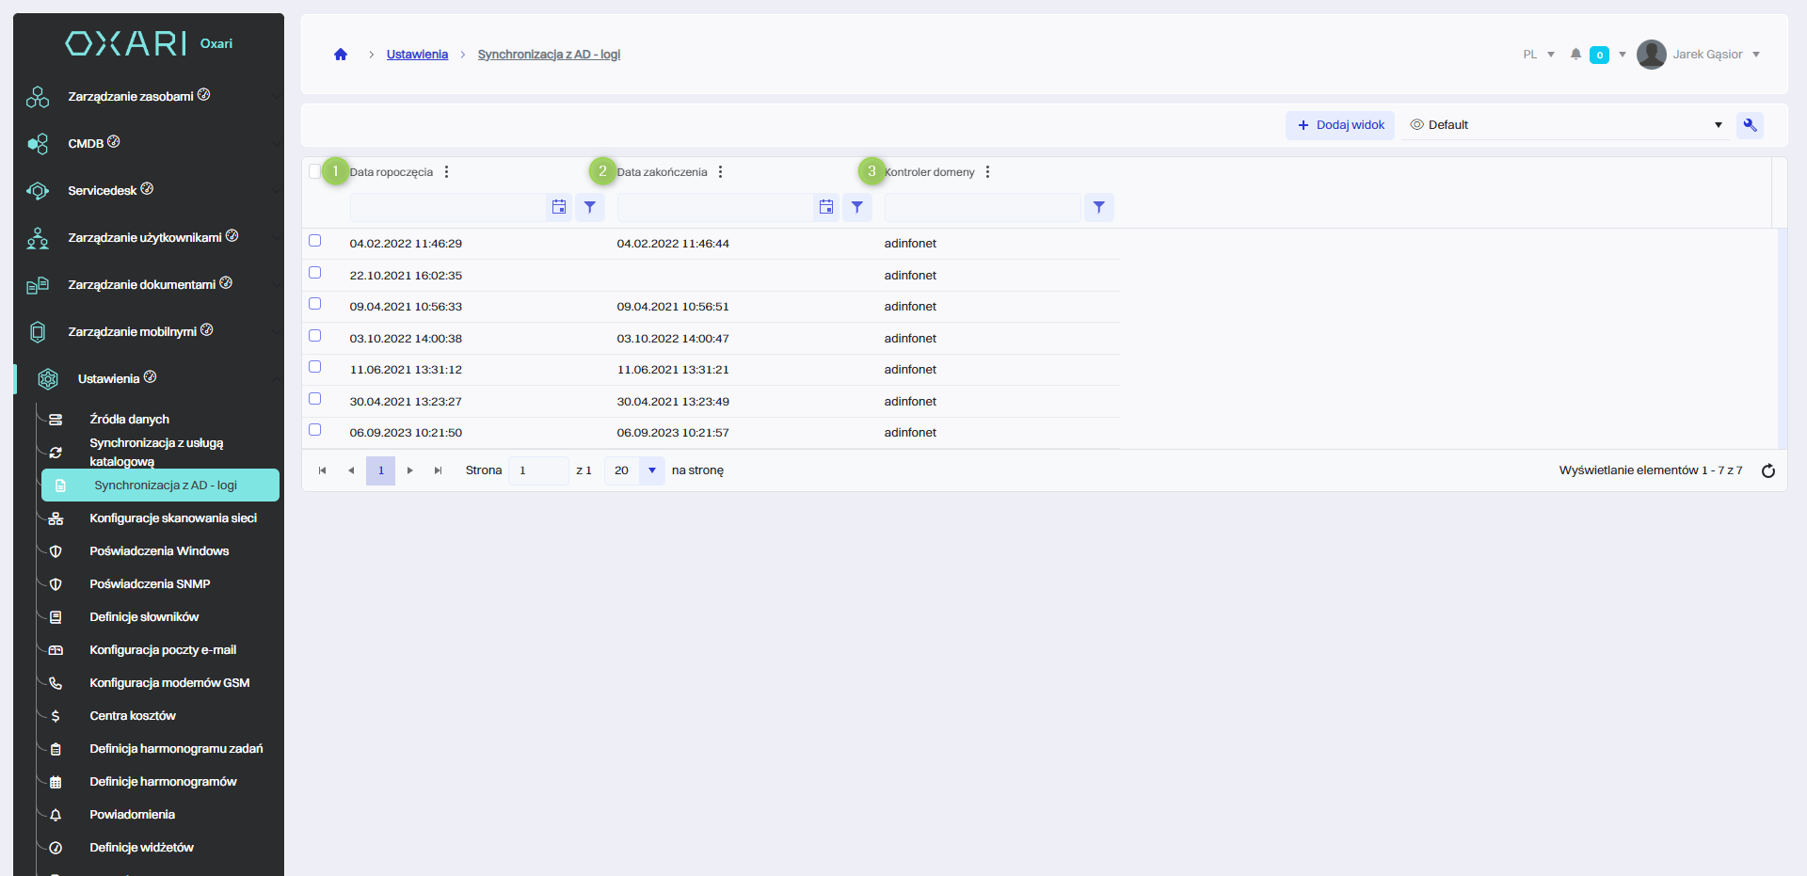Go to the last page arrow
Image resolution: width=1807 pixels, height=876 pixels.
pyautogui.click(x=438, y=470)
